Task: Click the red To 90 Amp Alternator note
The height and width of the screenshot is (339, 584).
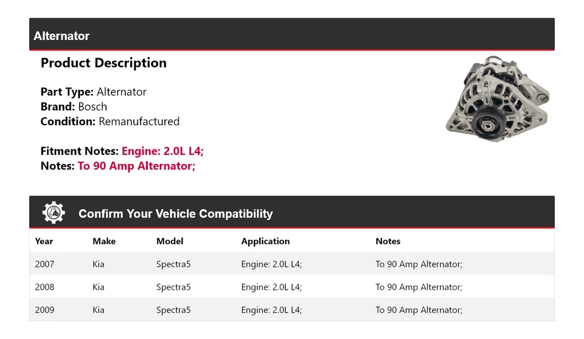Action: tap(136, 166)
